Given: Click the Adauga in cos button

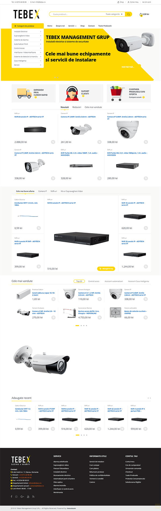Looking at the screenshot, I should click(x=106, y=269).
